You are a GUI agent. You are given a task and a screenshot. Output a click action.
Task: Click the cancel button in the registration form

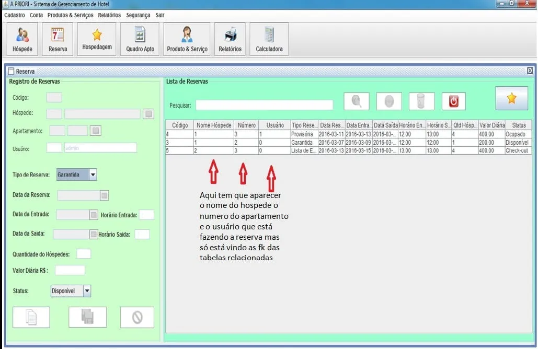point(137,317)
